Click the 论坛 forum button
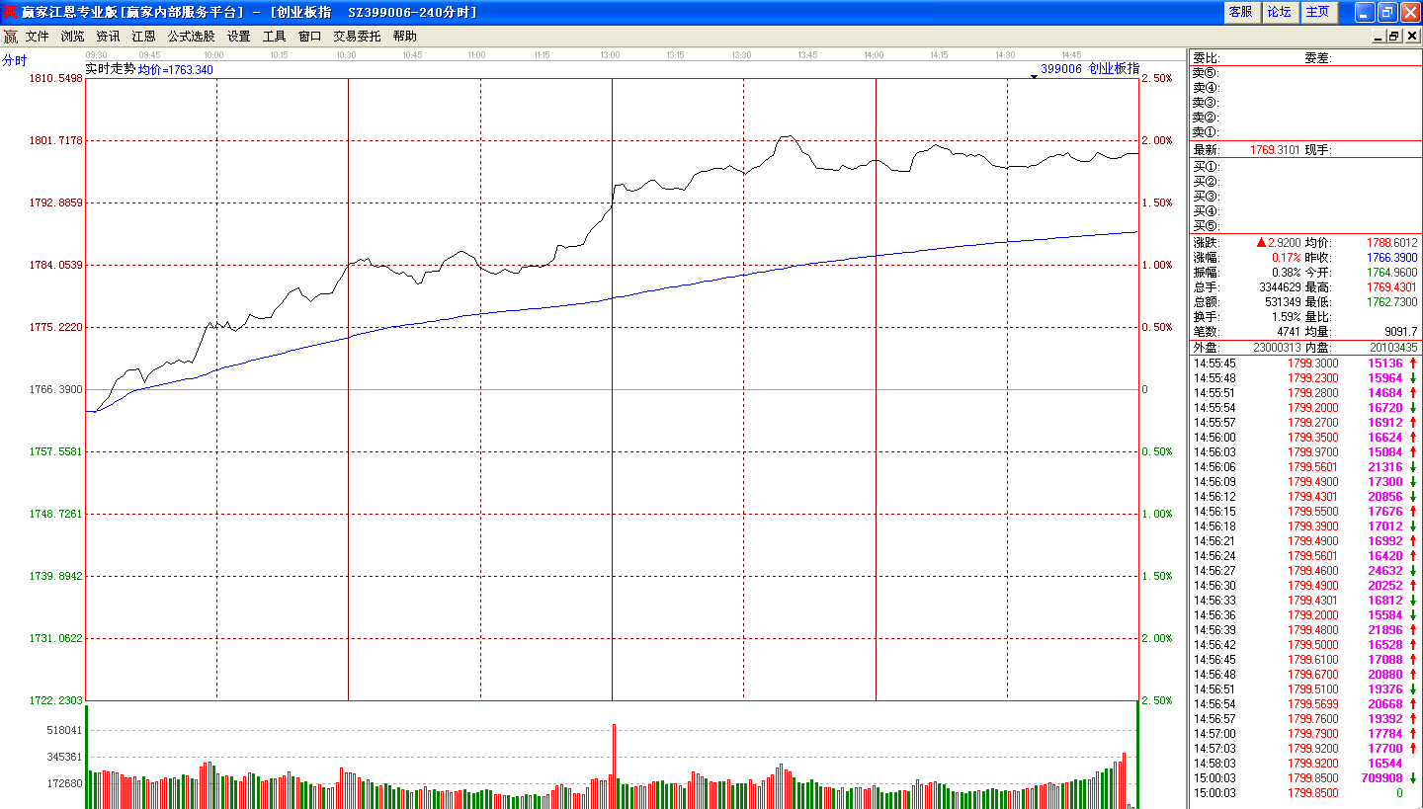Image resolution: width=1423 pixels, height=809 pixels. [1279, 12]
